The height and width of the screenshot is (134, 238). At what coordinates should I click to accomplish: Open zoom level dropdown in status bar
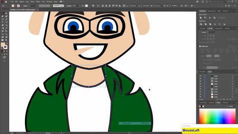(17, 133)
